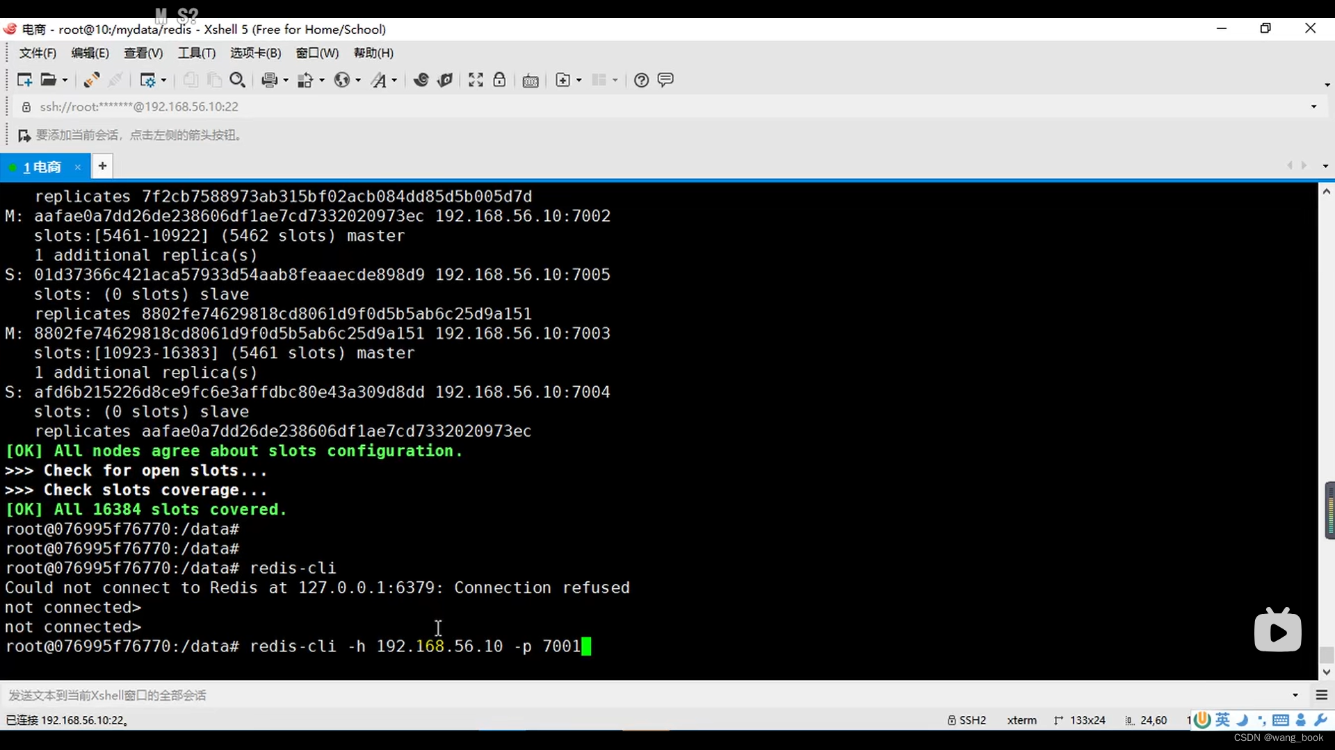Close the 1 电商 tab

point(78,167)
